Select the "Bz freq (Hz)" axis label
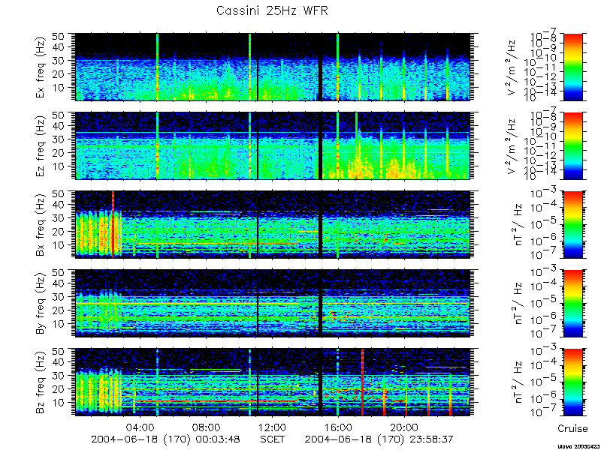 (41, 382)
